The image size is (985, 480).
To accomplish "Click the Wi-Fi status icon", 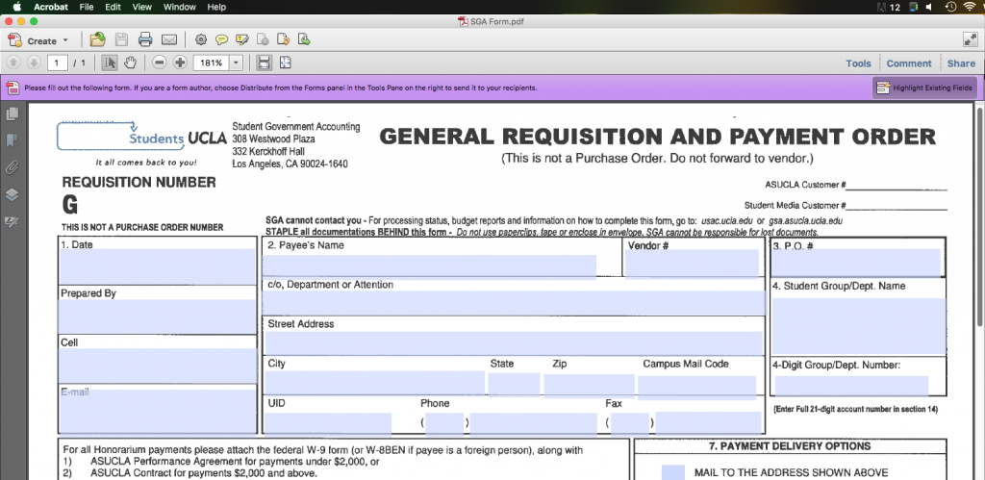I will (x=970, y=7).
